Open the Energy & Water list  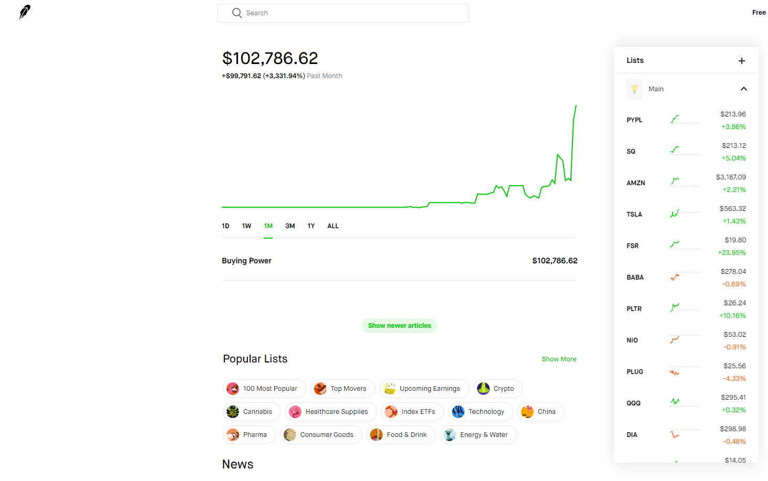point(478,435)
